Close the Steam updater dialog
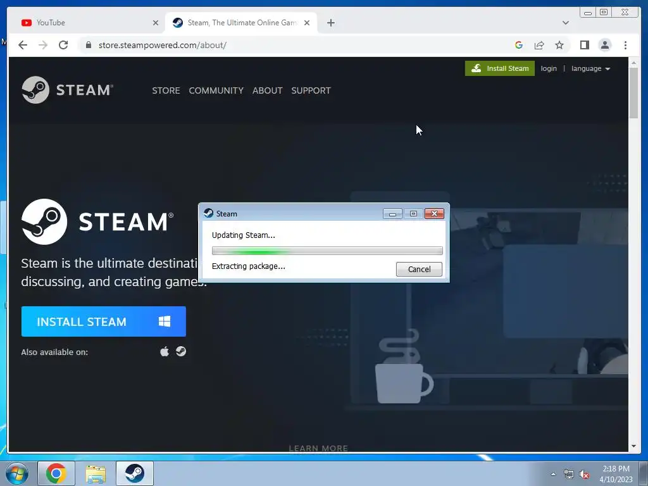Screen dimensions: 648x486 point(434,214)
